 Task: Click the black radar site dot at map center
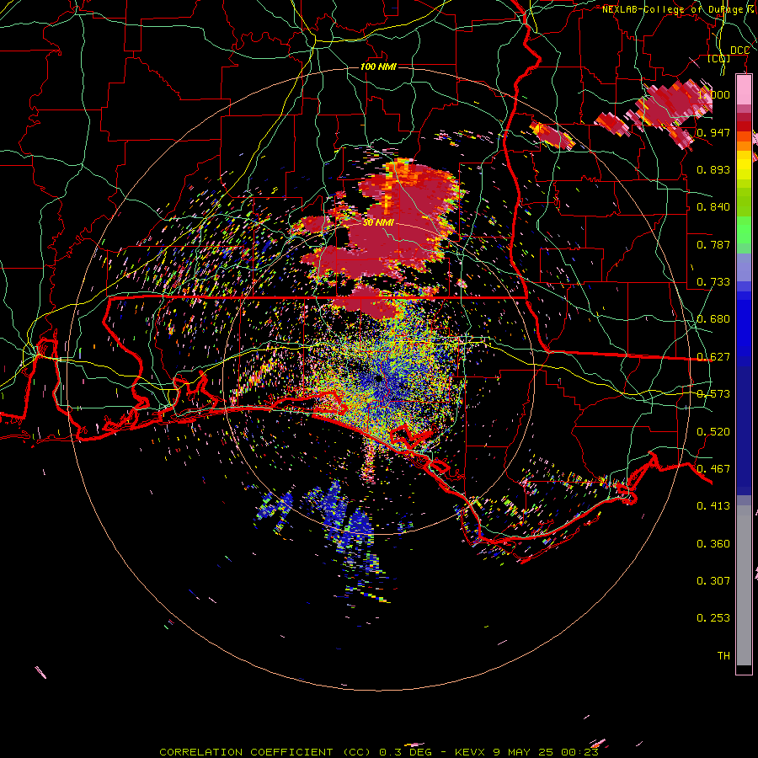378,377
